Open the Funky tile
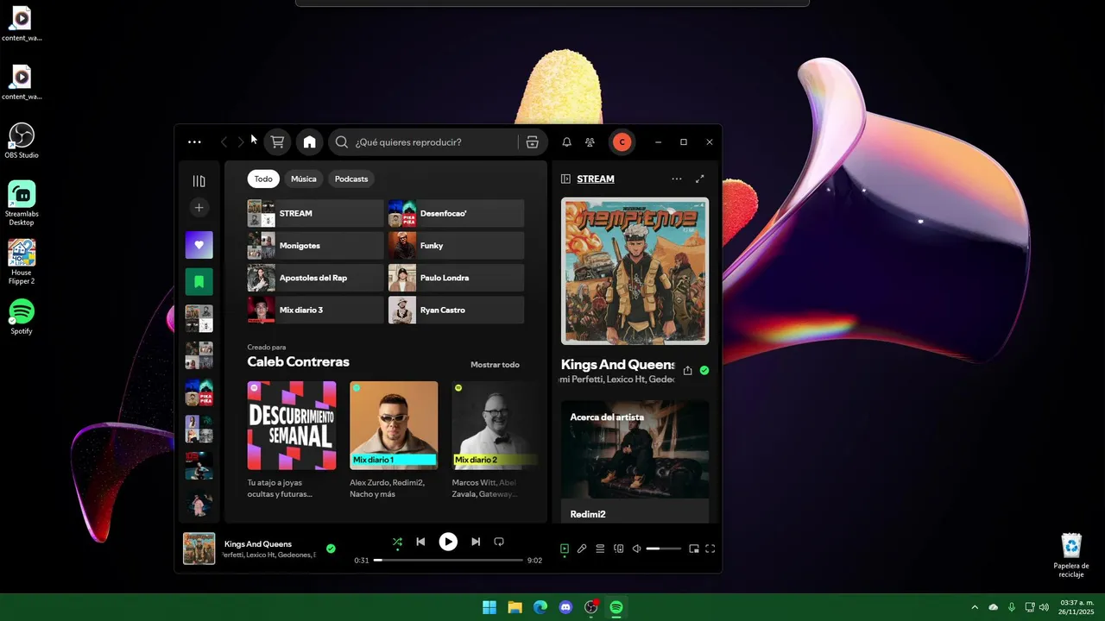 [456, 246]
